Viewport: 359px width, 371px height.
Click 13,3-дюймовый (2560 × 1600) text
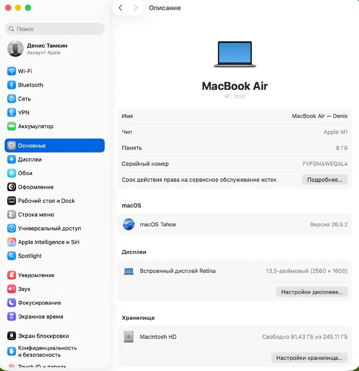(307, 271)
